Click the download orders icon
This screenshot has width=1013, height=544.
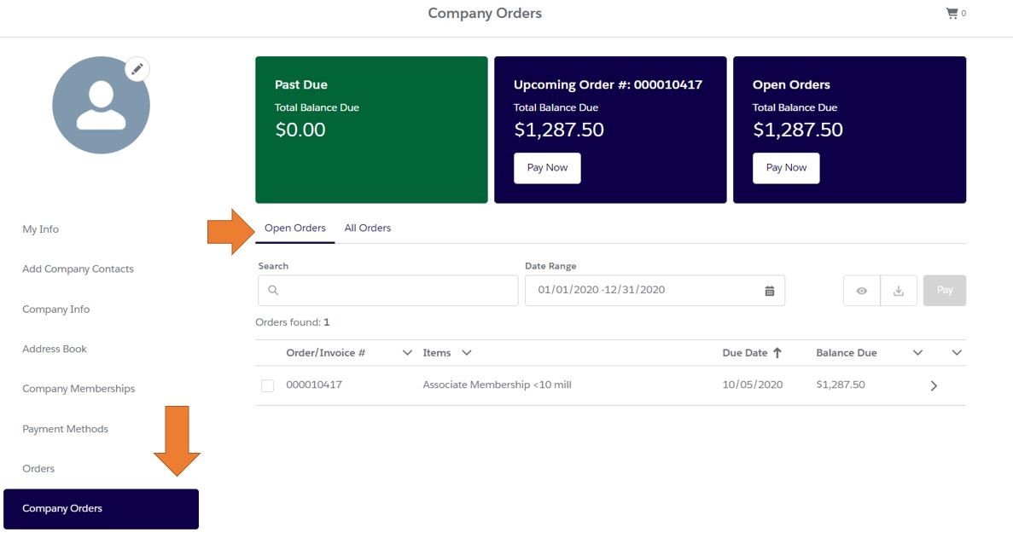[899, 290]
